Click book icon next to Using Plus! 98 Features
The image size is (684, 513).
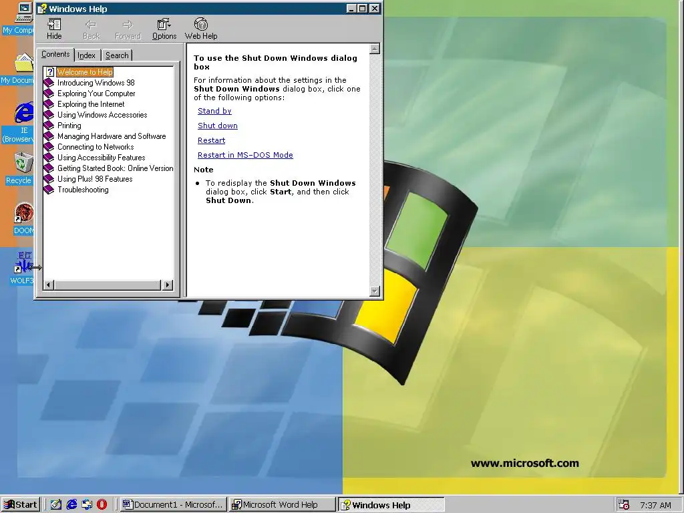49,179
